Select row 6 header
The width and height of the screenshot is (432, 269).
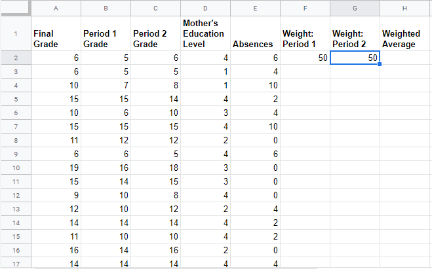[16, 113]
